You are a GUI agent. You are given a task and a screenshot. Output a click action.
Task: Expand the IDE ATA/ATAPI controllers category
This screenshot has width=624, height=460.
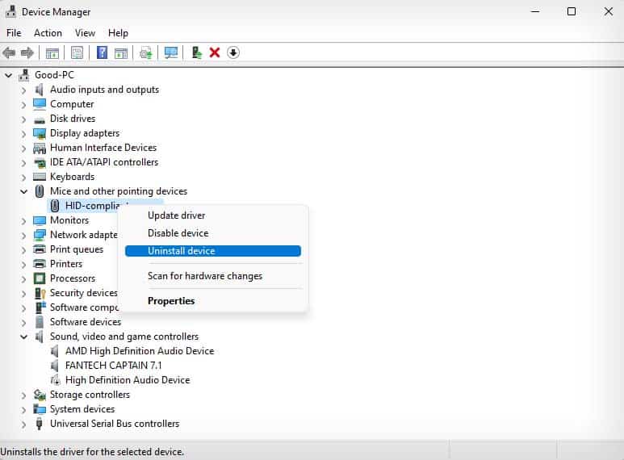(23, 163)
